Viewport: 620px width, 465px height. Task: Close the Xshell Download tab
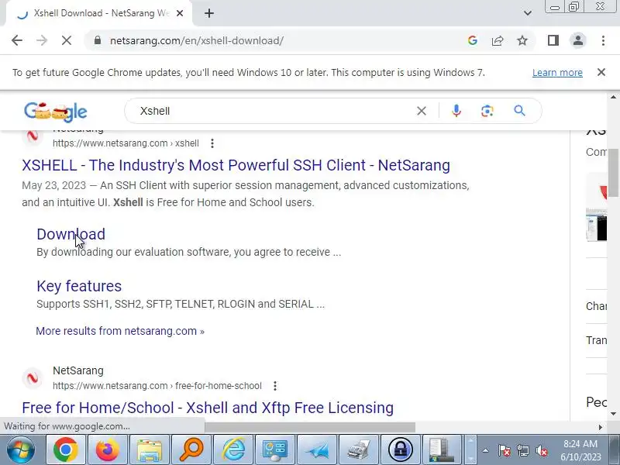tap(180, 13)
